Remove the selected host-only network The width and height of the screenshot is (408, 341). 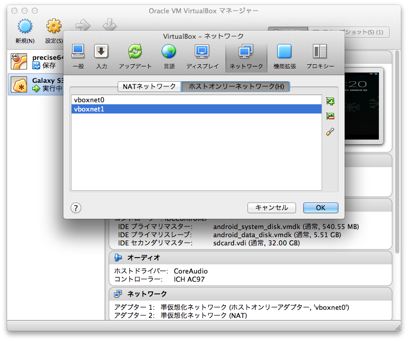pos(330,116)
